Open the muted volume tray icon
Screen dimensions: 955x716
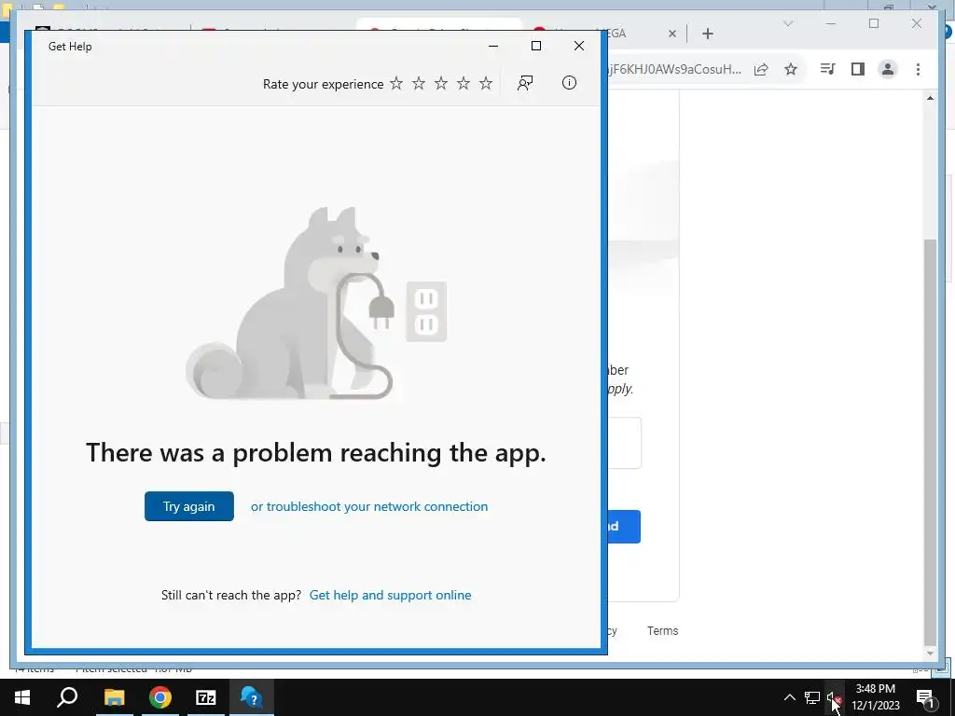(x=835, y=697)
